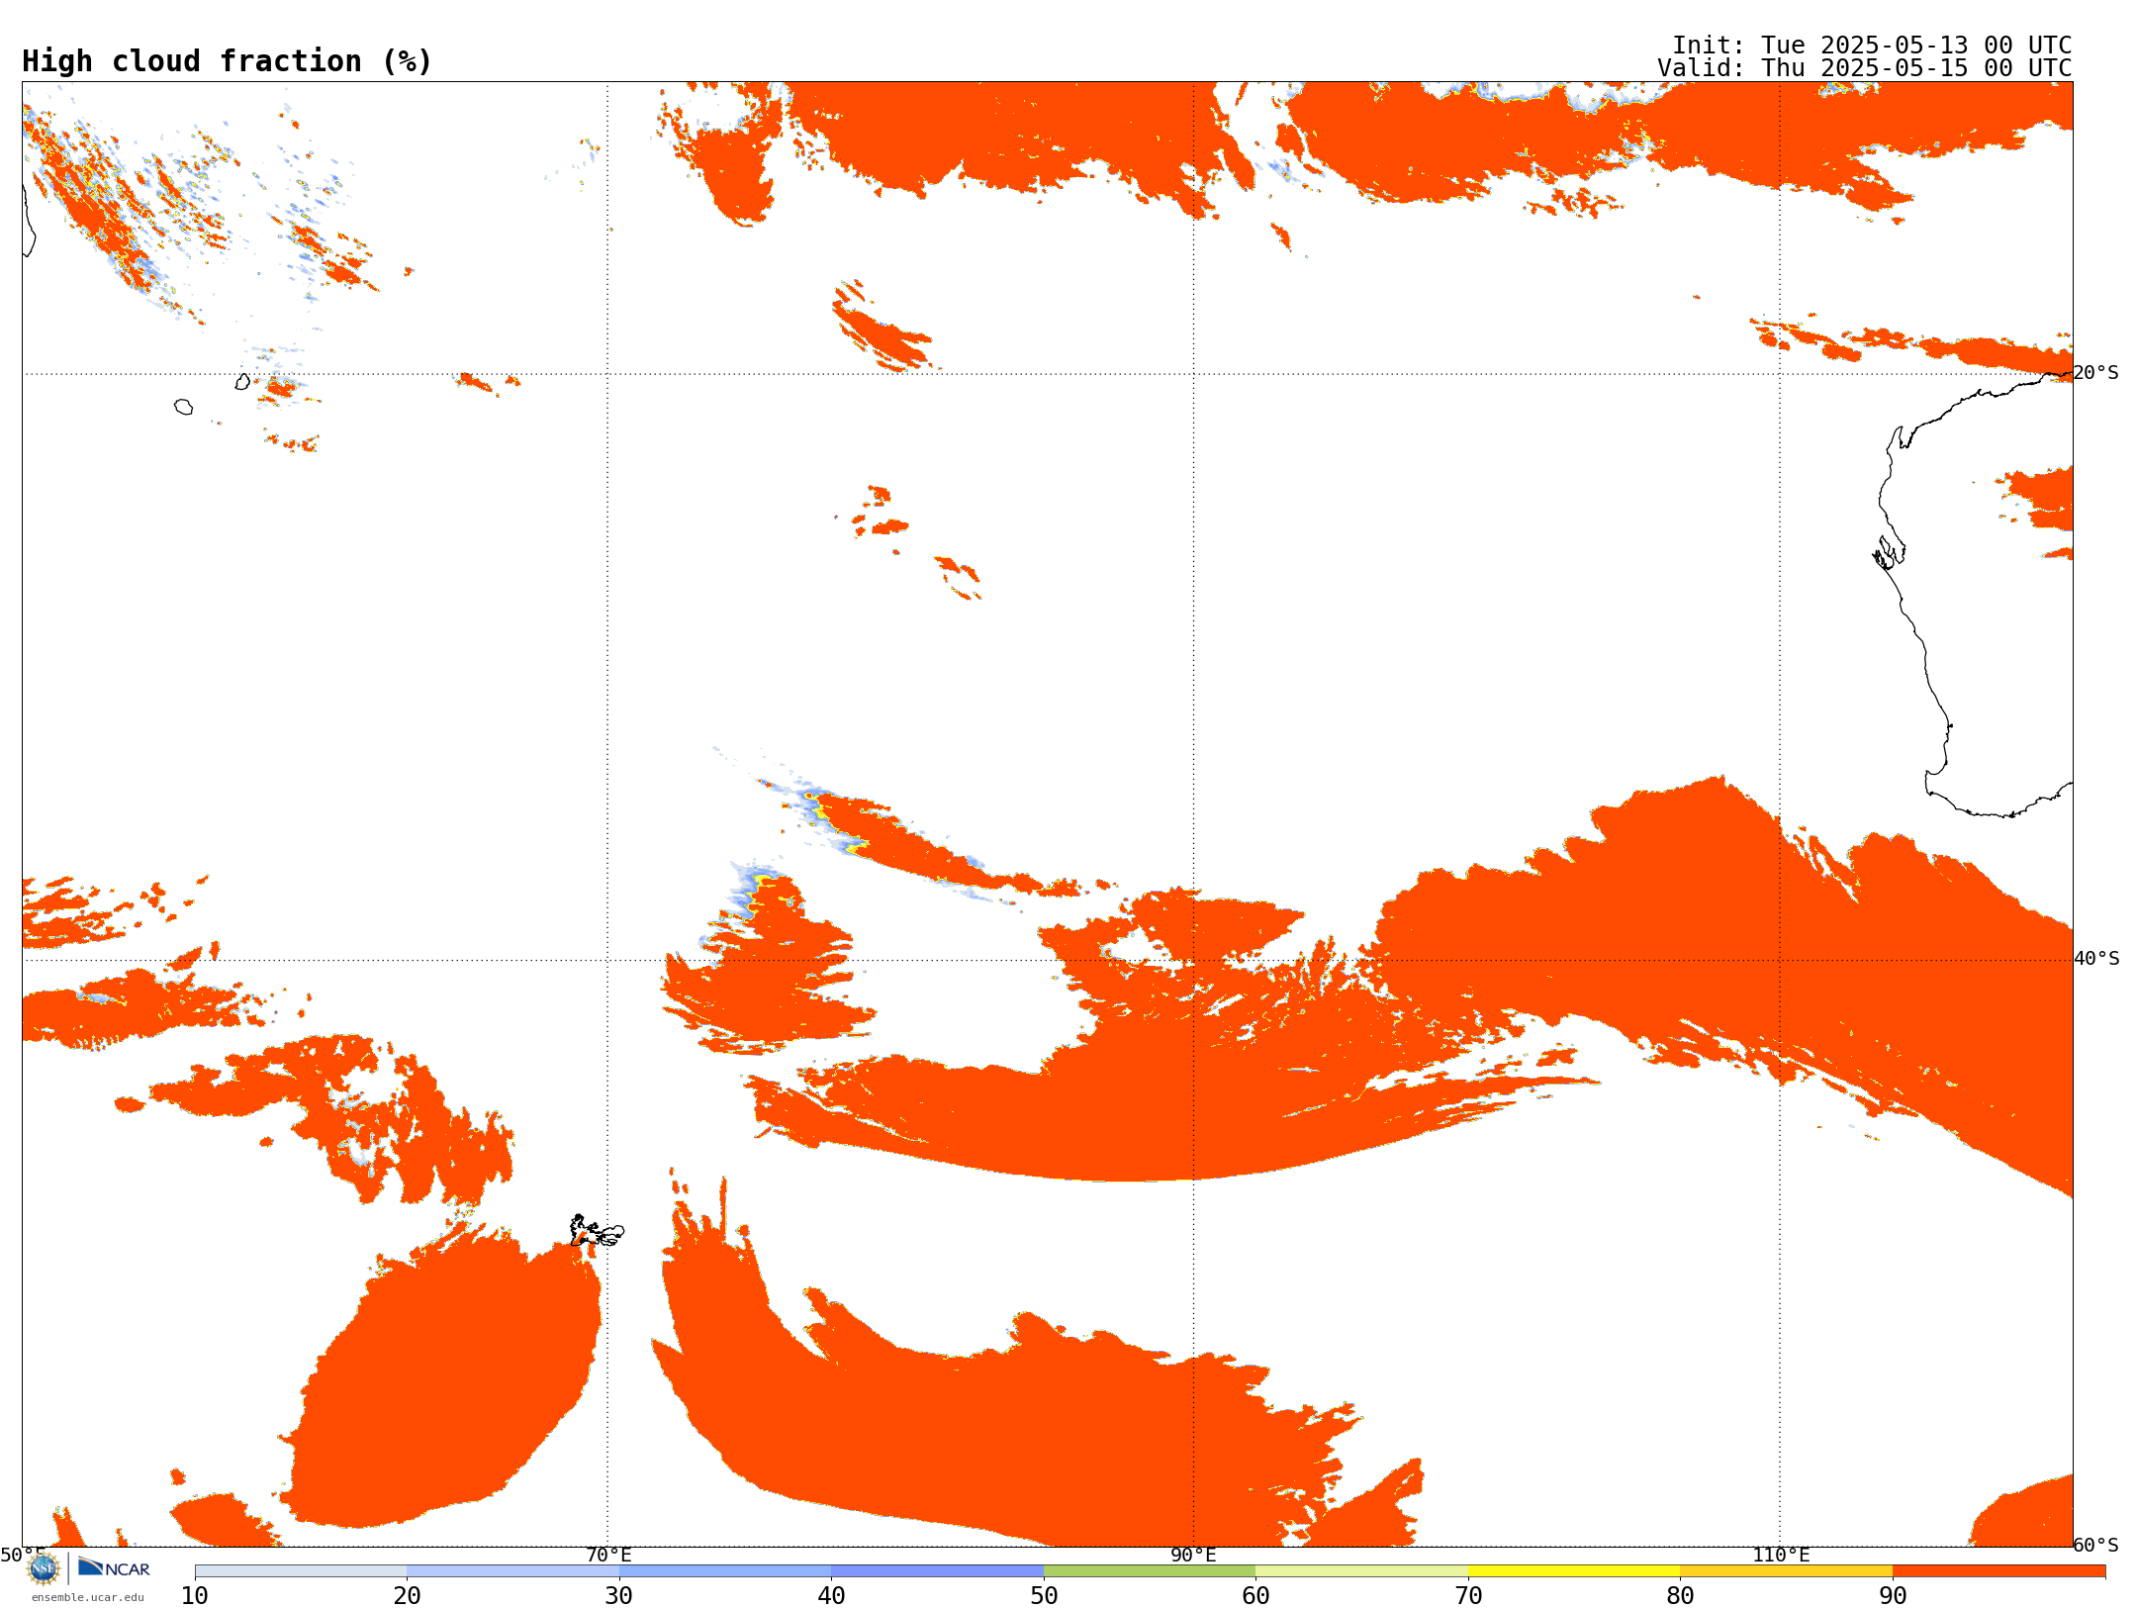This screenshot has height=1609, width=2137.
Task: Click the colorbar label '30'
Action: click(619, 1596)
